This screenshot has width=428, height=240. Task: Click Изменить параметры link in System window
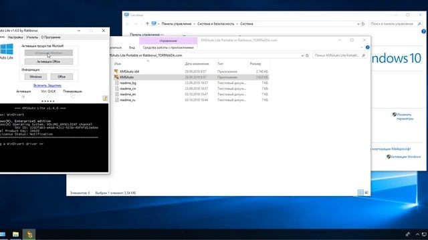(x=405, y=117)
